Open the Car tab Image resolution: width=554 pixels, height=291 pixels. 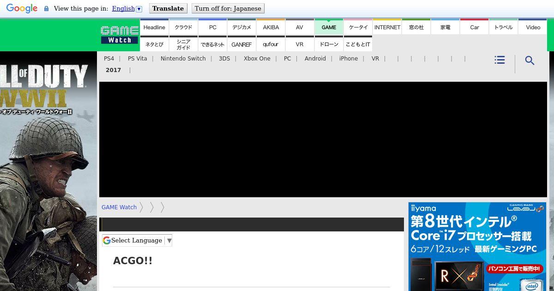[x=475, y=27]
